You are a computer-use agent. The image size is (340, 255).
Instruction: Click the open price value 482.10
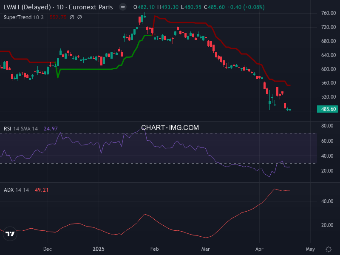pos(146,7)
